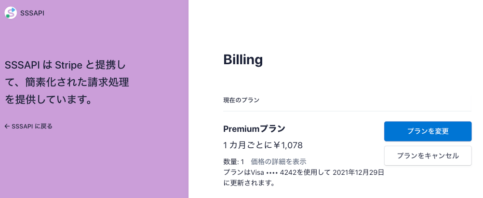The image size is (483, 198).
Task: Click the 2021年12月29日 renewal date
Action: point(358,172)
